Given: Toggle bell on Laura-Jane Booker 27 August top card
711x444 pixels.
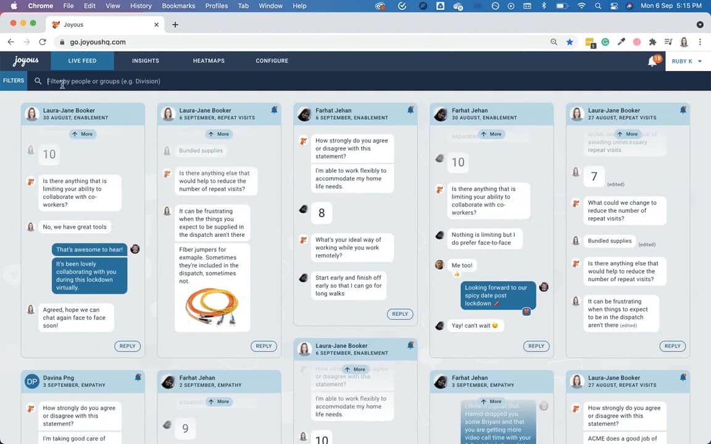Looking at the screenshot, I should (x=683, y=110).
